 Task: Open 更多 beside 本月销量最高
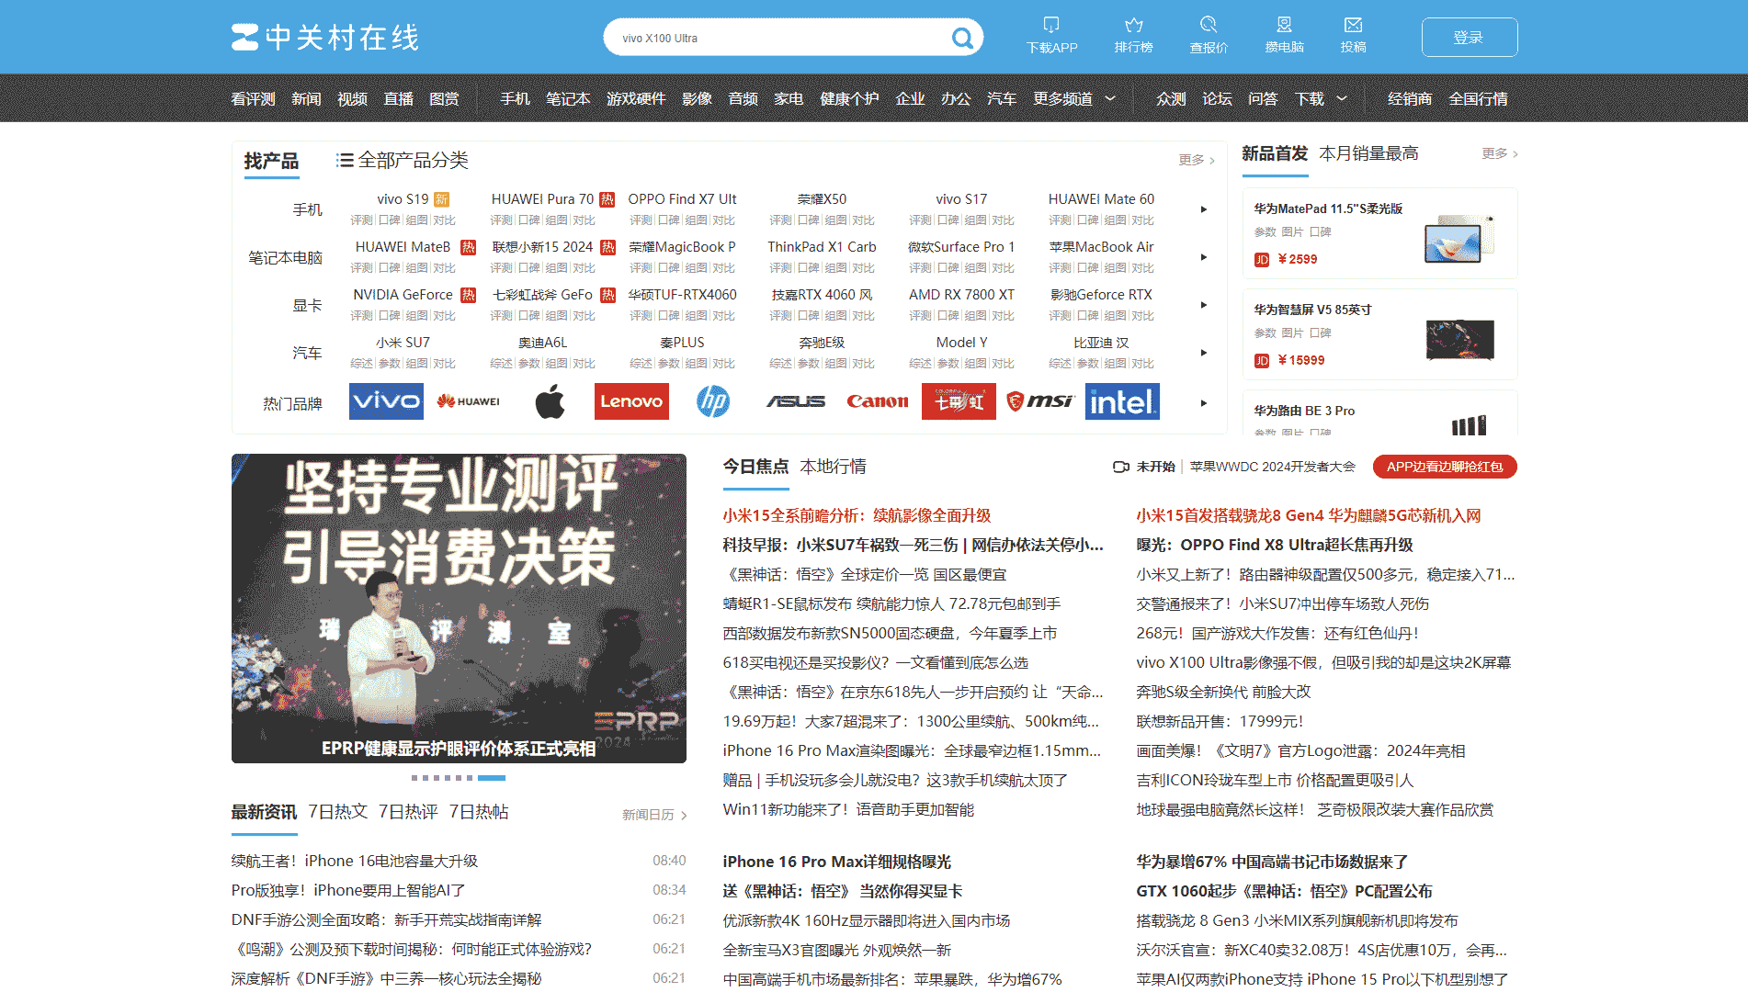1500,153
